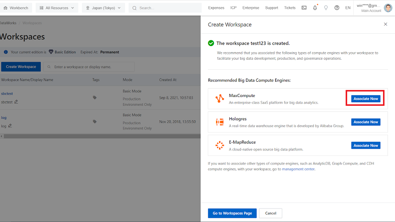Open the Cloud Shell terminal icon
Viewport: 395px width, 222px height.
click(304, 8)
